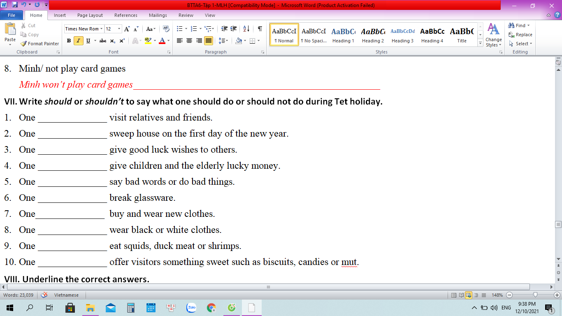Center the paragraph text
The width and height of the screenshot is (562, 316).
point(189,41)
